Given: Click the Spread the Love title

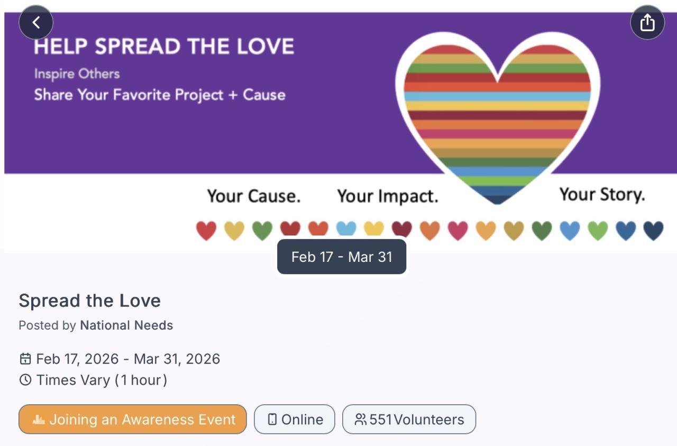Looking at the screenshot, I should [x=89, y=301].
